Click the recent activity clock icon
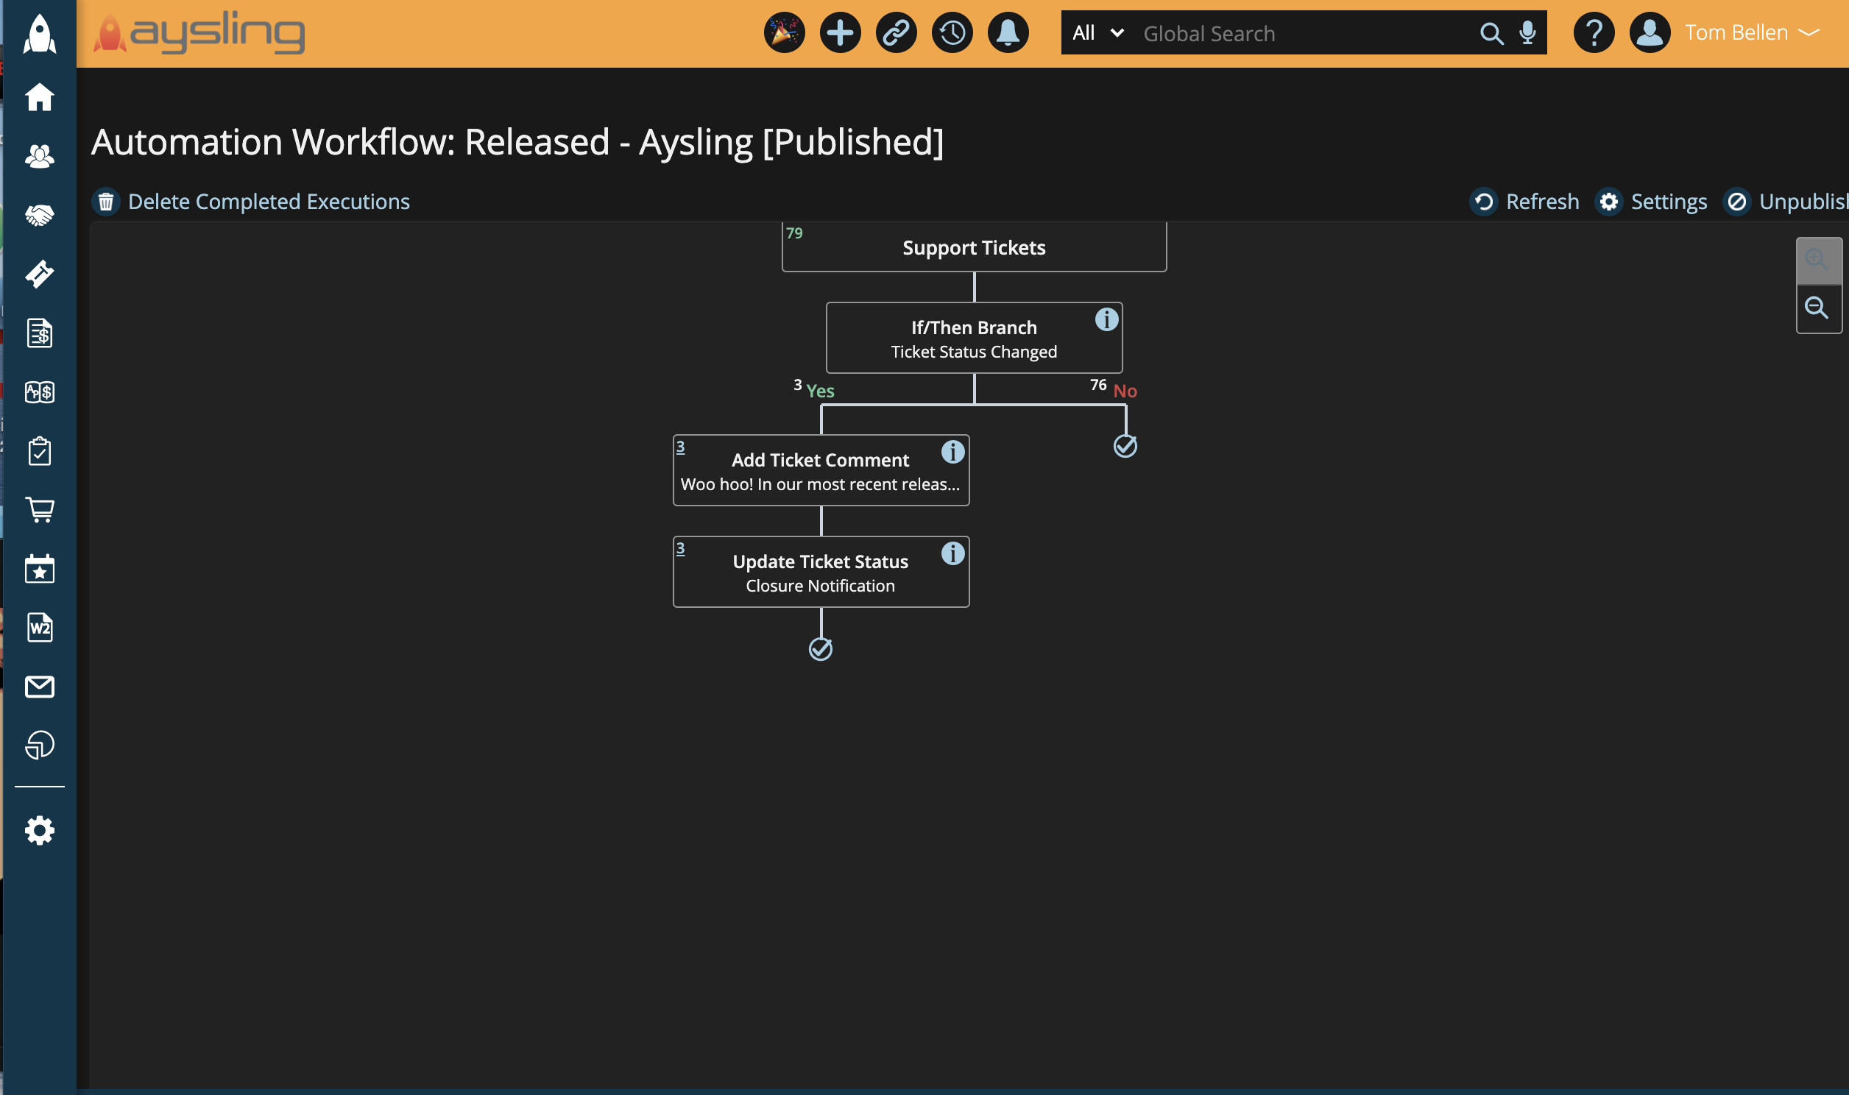 [953, 32]
